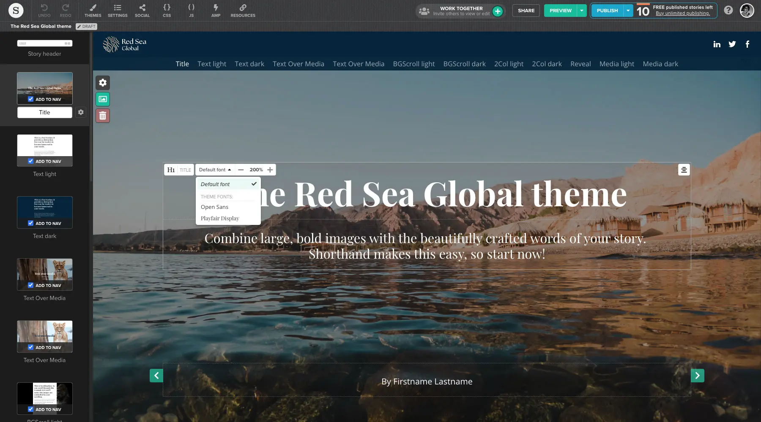Open Social sharing options
This screenshot has width=761, height=422.
click(142, 11)
